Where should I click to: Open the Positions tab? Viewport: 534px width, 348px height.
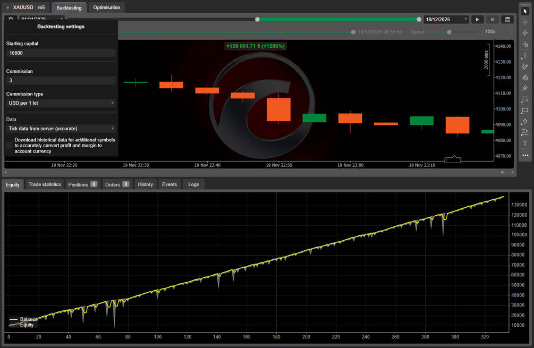(82, 184)
